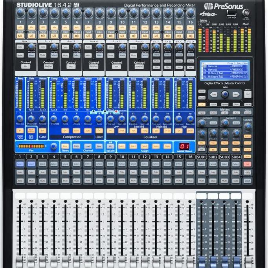Click the channel 1 trim knob
The height and width of the screenshot is (268, 268).
coord(20,13)
